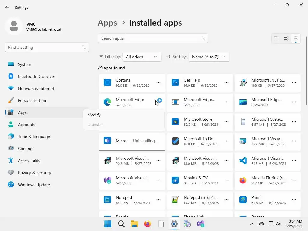This screenshot has height=231, width=308.
Task: Switch to grid view layout
Action: point(286,38)
